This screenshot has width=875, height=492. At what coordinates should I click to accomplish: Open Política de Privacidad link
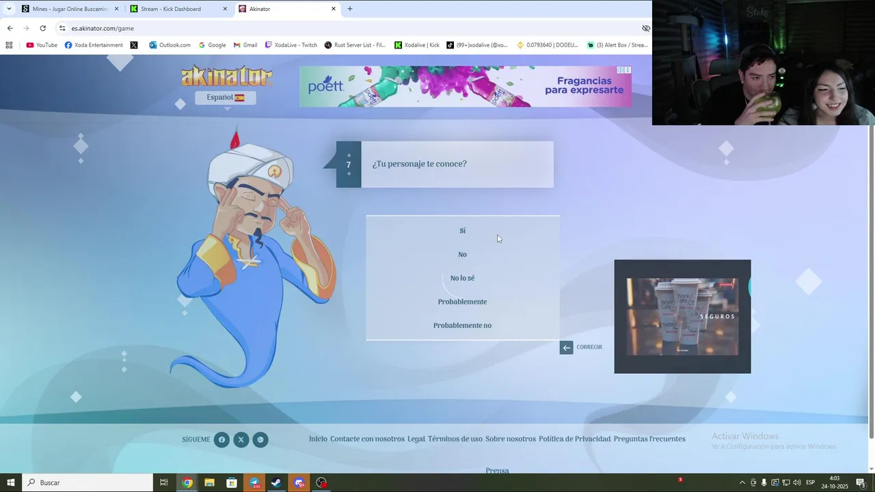[x=574, y=439]
